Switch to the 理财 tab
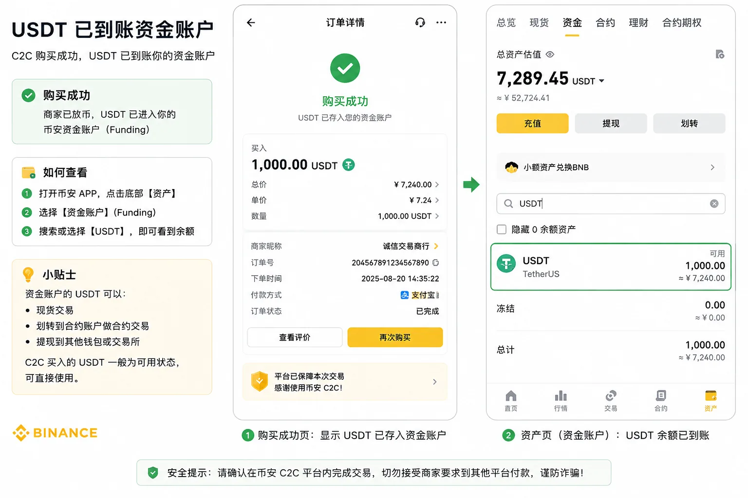The image size is (748, 498). 638,23
